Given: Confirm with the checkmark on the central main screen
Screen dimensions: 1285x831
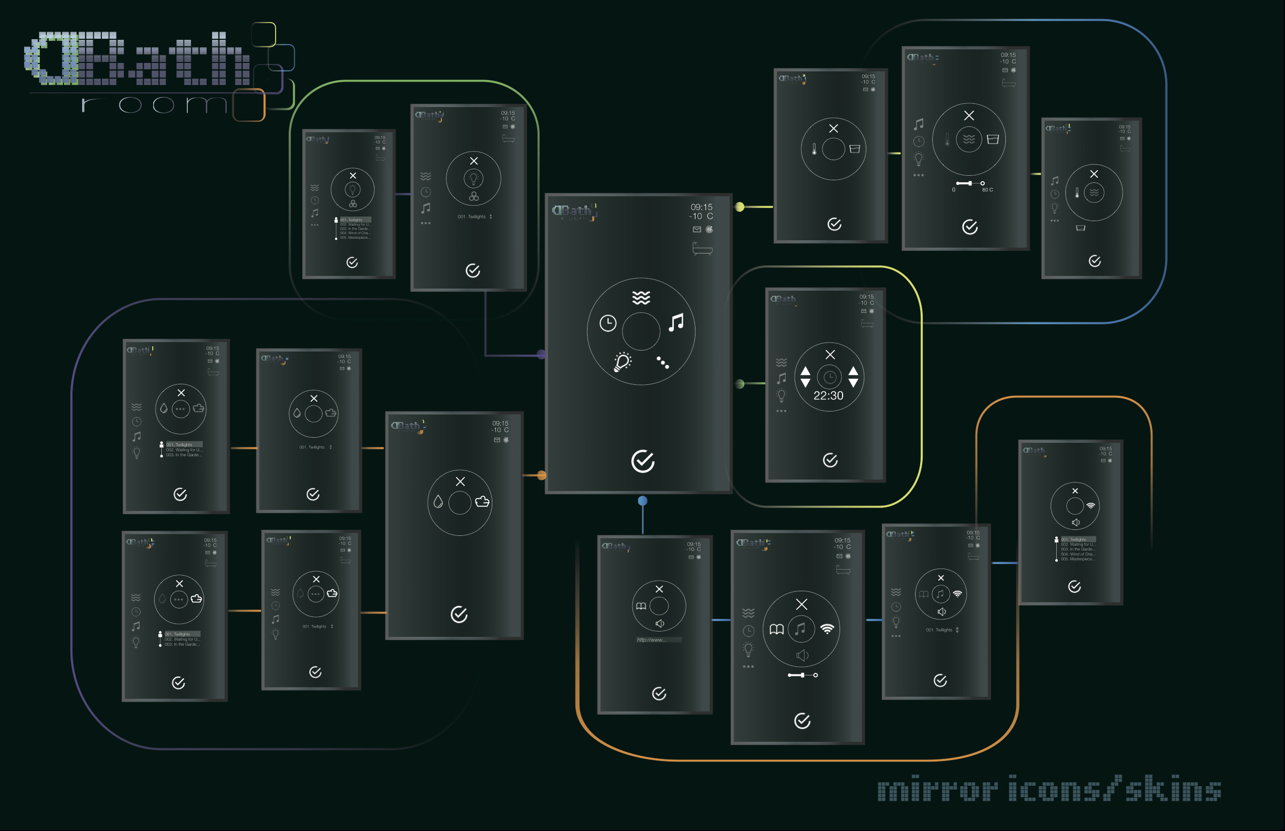Looking at the screenshot, I should (x=642, y=461).
